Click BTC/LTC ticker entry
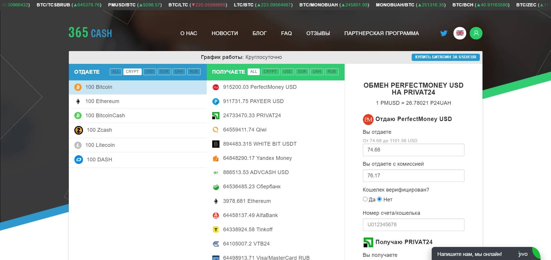This screenshot has width=551, height=260. [198, 5]
